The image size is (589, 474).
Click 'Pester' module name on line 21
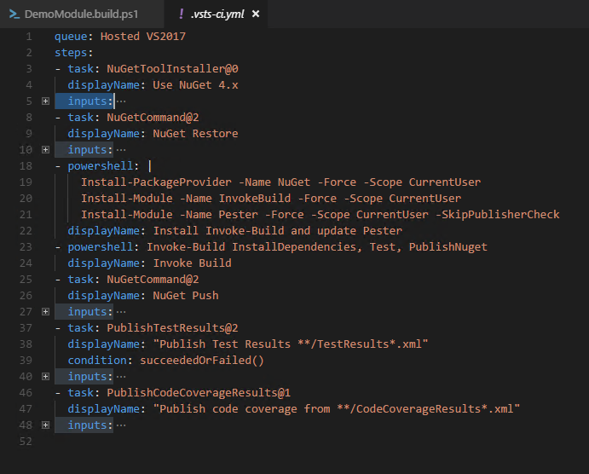coord(238,215)
